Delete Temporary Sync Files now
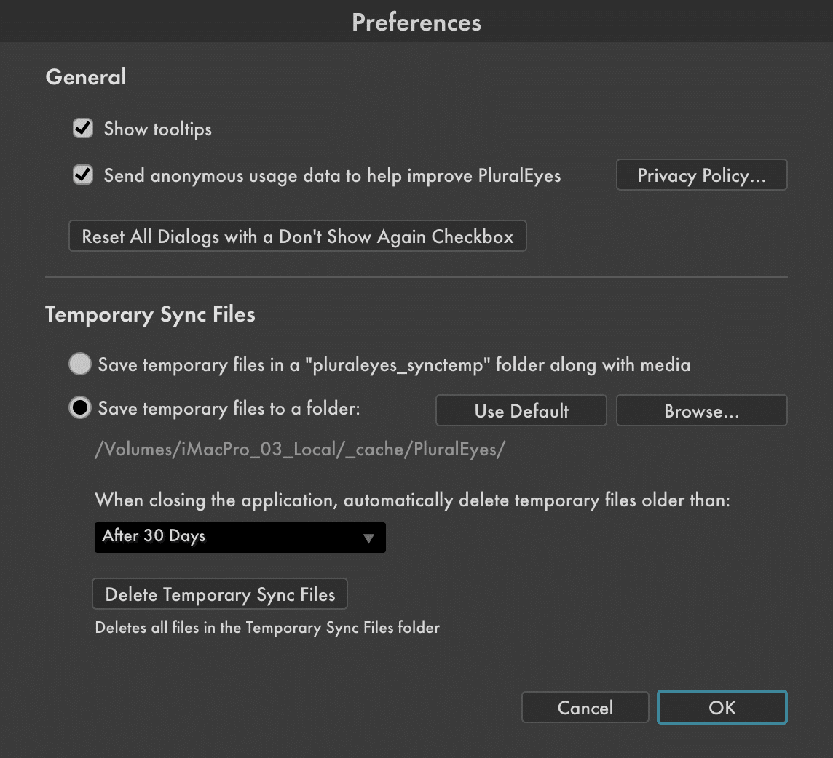Viewport: 833px width, 758px height. coord(220,594)
